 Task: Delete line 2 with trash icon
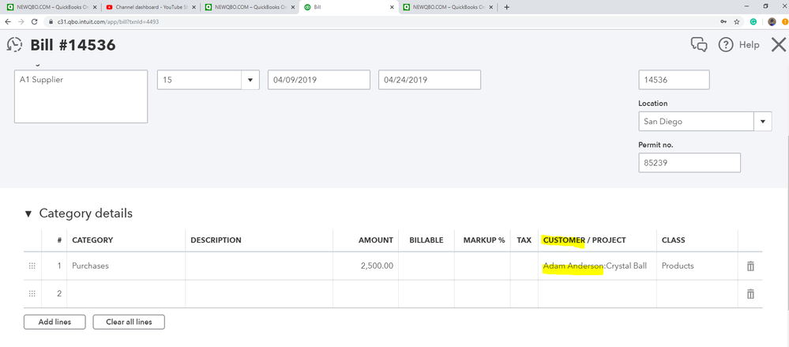(x=750, y=293)
